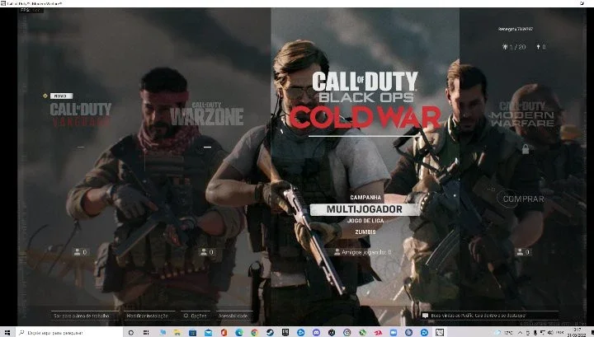
Task: Click the Windows taskbar search box
Action: coord(70,332)
